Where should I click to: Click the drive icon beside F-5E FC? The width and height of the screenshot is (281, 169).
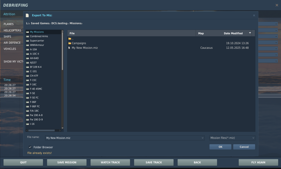[28, 98]
